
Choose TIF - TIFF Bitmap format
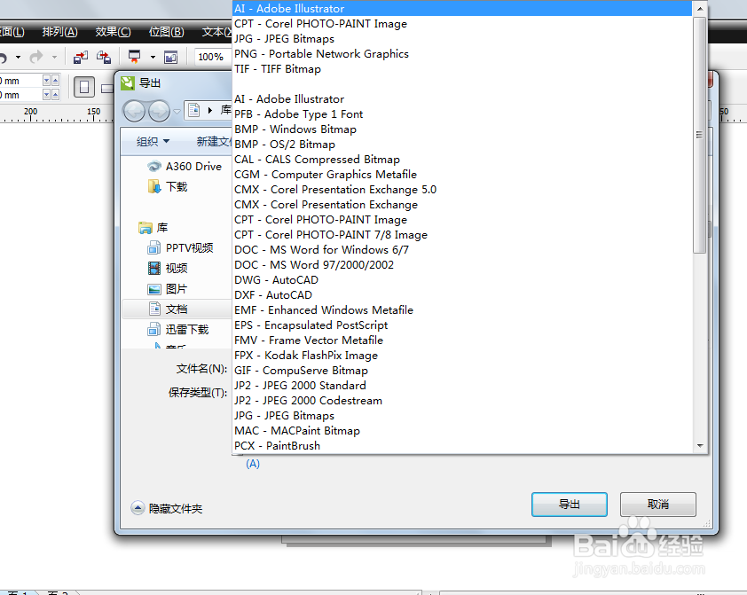(x=461, y=69)
